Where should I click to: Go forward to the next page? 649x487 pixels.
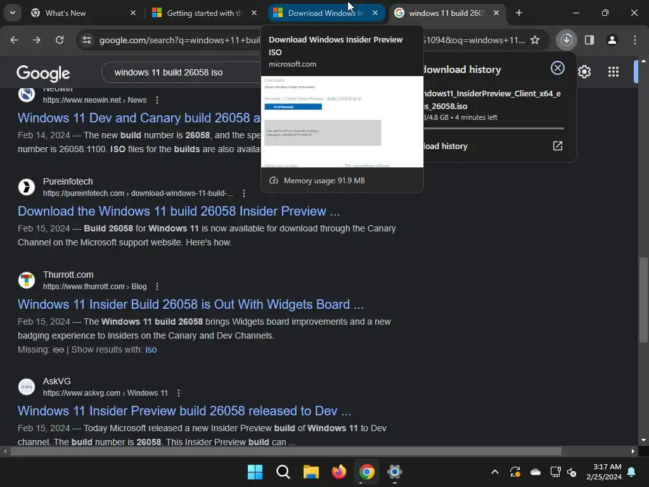[37, 40]
